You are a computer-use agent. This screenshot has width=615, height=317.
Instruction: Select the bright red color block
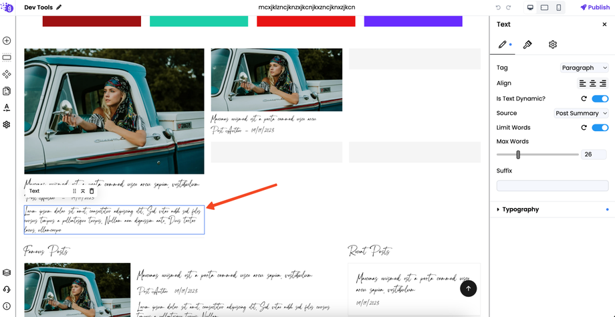coord(306,21)
